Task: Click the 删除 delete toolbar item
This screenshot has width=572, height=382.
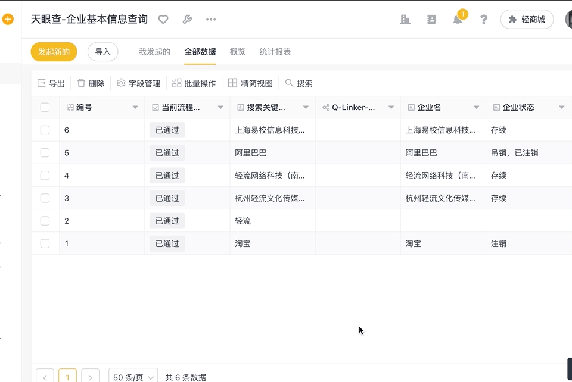Action: click(91, 83)
